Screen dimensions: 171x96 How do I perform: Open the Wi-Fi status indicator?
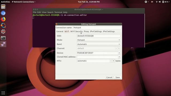coord(157,2)
